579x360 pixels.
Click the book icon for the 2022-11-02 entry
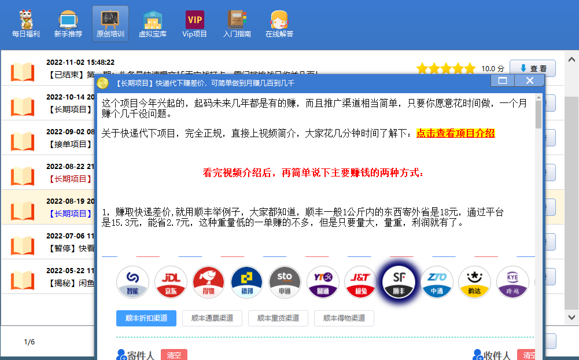click(23, 72)
